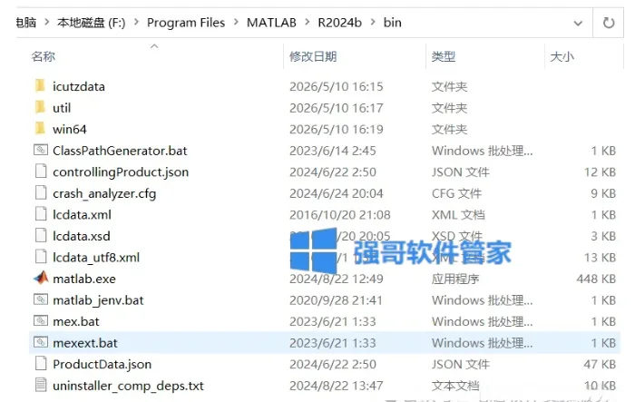
Task: Select matlab_jenv.bat file name
Action: click(x=98, y=300)
